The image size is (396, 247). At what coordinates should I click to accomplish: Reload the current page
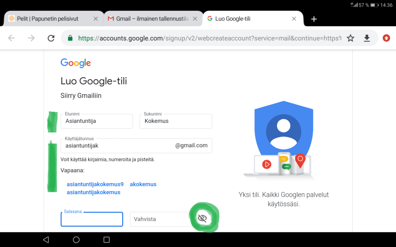(x=51, y=38)
